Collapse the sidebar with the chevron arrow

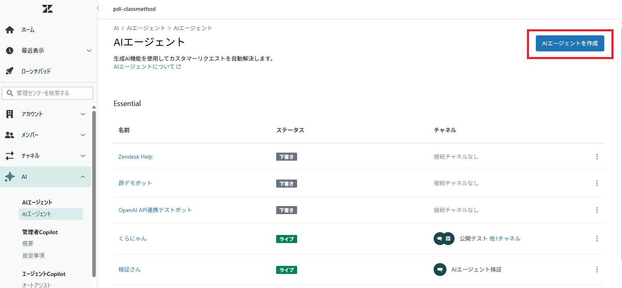pyautogui.click(x=97, y=8)
